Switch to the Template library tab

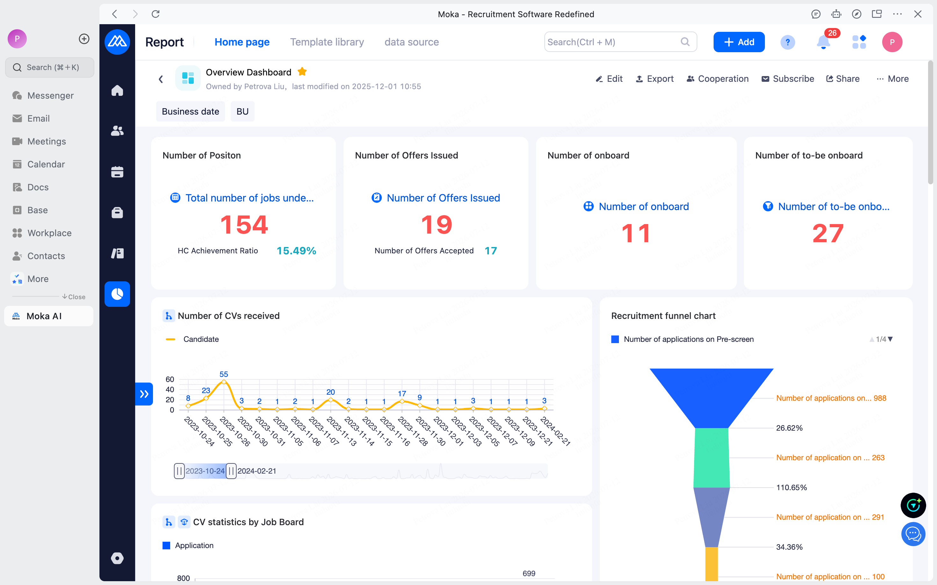click(x=327, y=42)
